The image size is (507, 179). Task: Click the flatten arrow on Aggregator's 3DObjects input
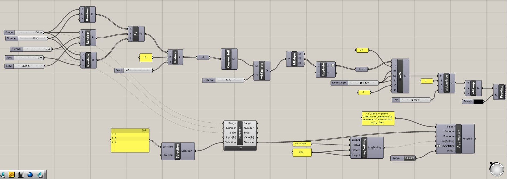tap(438, 146)
